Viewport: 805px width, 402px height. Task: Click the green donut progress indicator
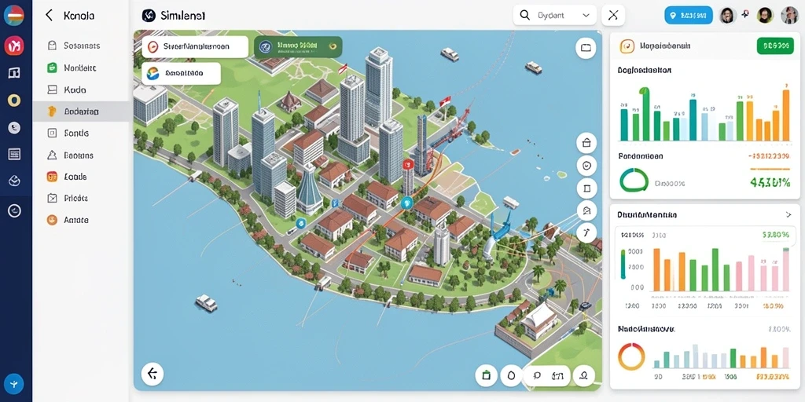(x=634, y=181)
